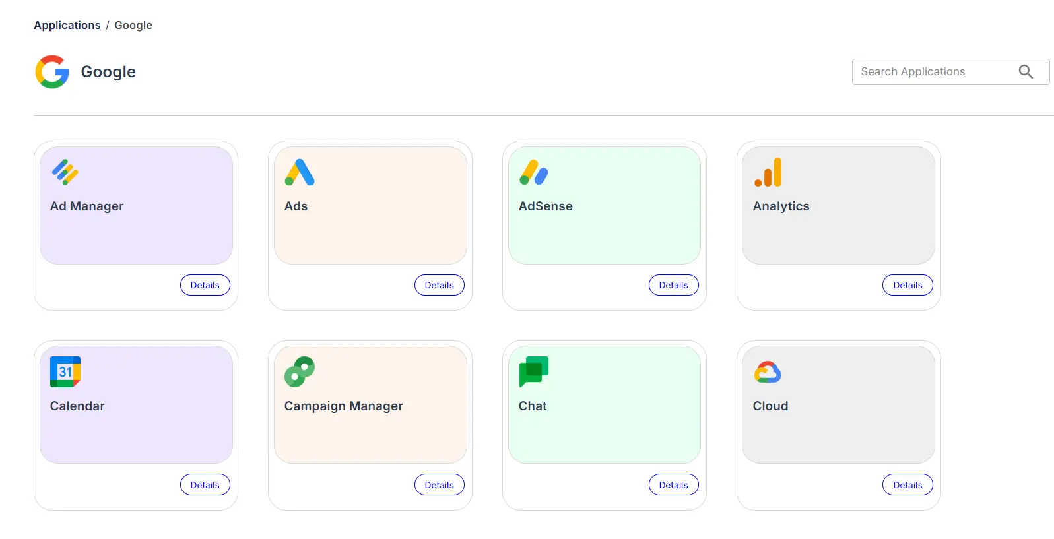The width and height of the screenshot is (1054, 539).
Task: Click the Analytics bar chart icon
Action: pos(768,172)
